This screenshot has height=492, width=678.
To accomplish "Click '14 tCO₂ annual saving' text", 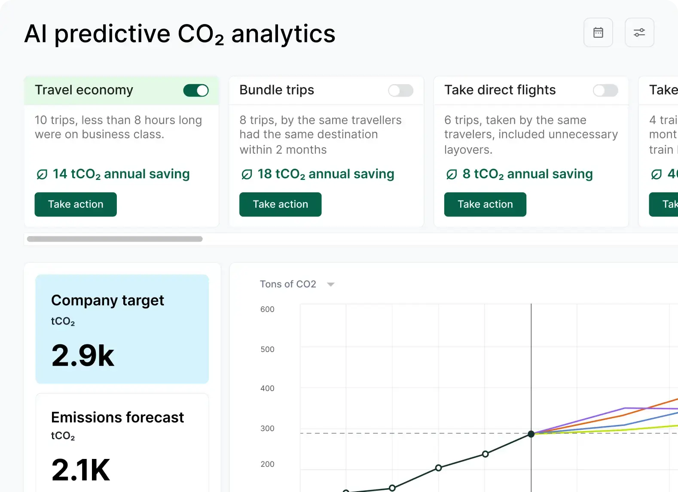I will tap(121, 174).
